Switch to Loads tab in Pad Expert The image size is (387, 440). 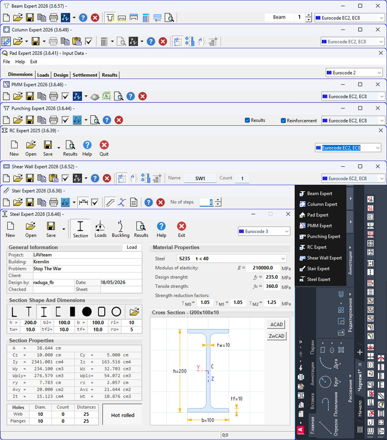click(x=43, y=75)
